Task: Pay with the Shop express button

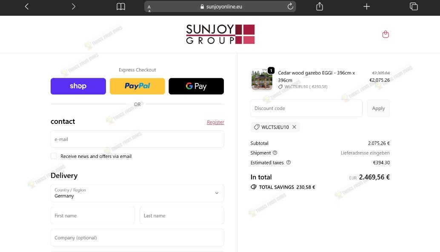Action: 78,86
